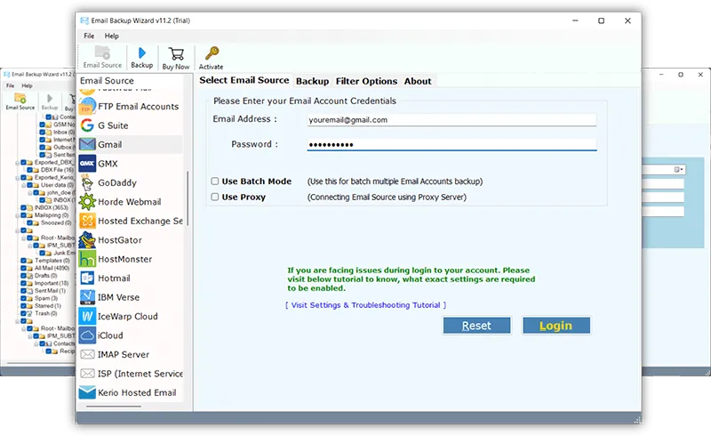Maximize the Email Backup Wizard window
The width and height of the screenshot is (711, 436).
pyautogui.click(x=602, y=20)
